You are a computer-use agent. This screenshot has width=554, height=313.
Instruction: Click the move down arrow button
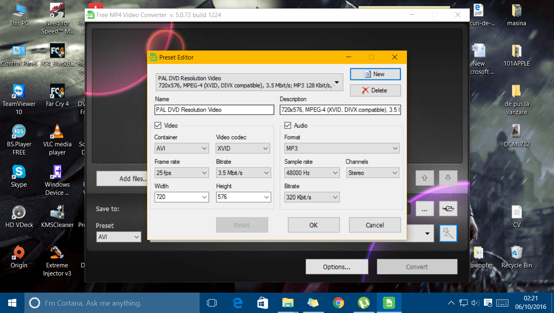[x=448, y=178]
